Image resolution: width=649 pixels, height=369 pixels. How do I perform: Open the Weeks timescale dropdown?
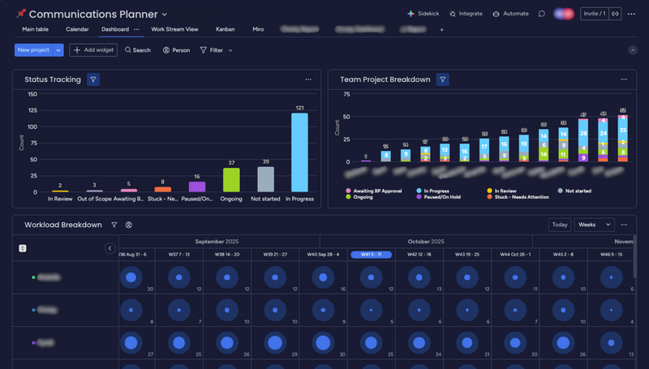pos(594,225)
